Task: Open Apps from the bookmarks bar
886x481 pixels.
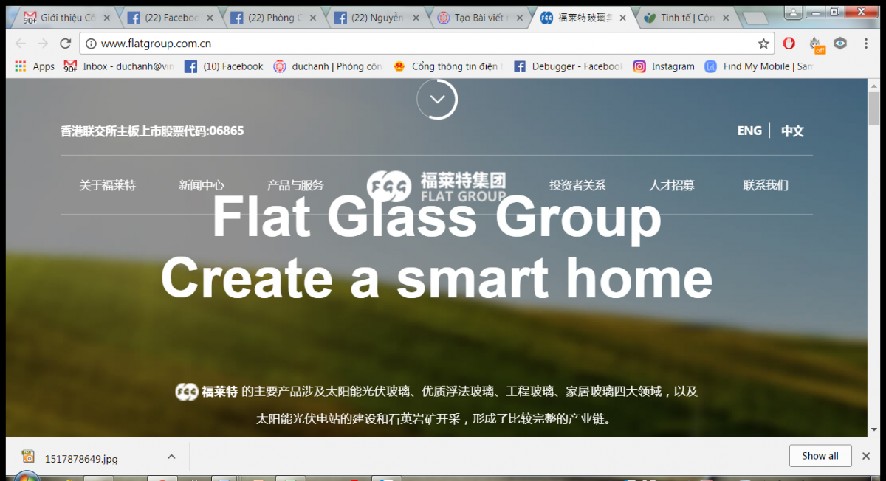Action: point(35,66)
